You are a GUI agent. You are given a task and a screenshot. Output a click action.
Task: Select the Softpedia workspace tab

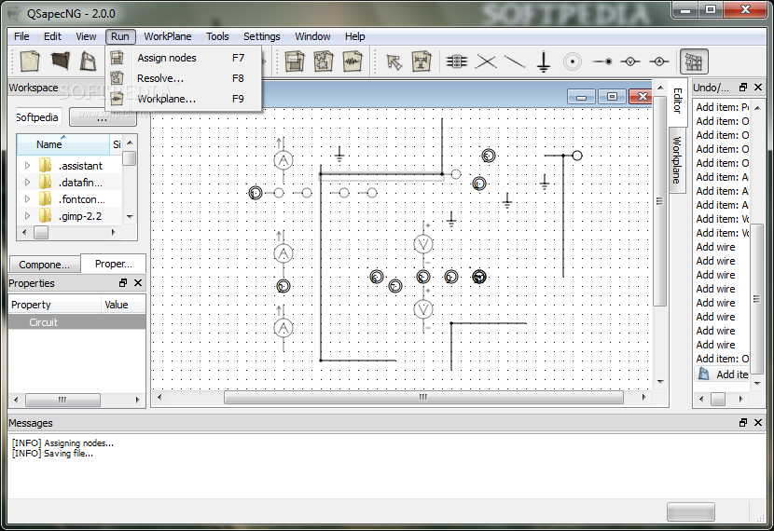(38, 117)
